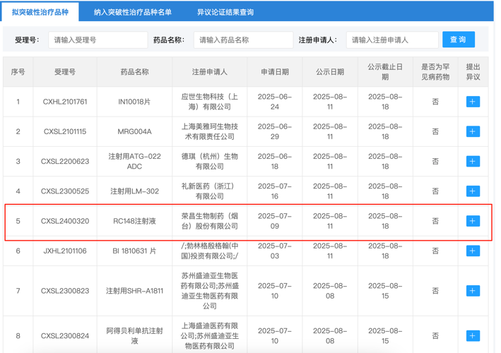
Task: Click the drug name 阿得贝利单抗注射液
Action: tap(134, 336)
